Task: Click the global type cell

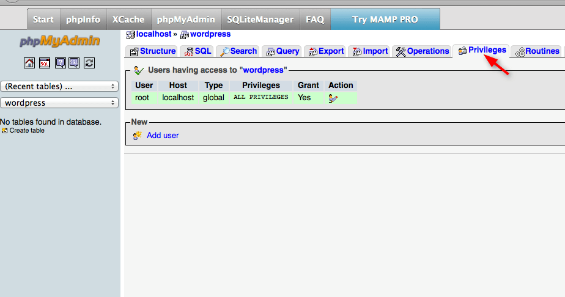Action: tap(213, 98)
